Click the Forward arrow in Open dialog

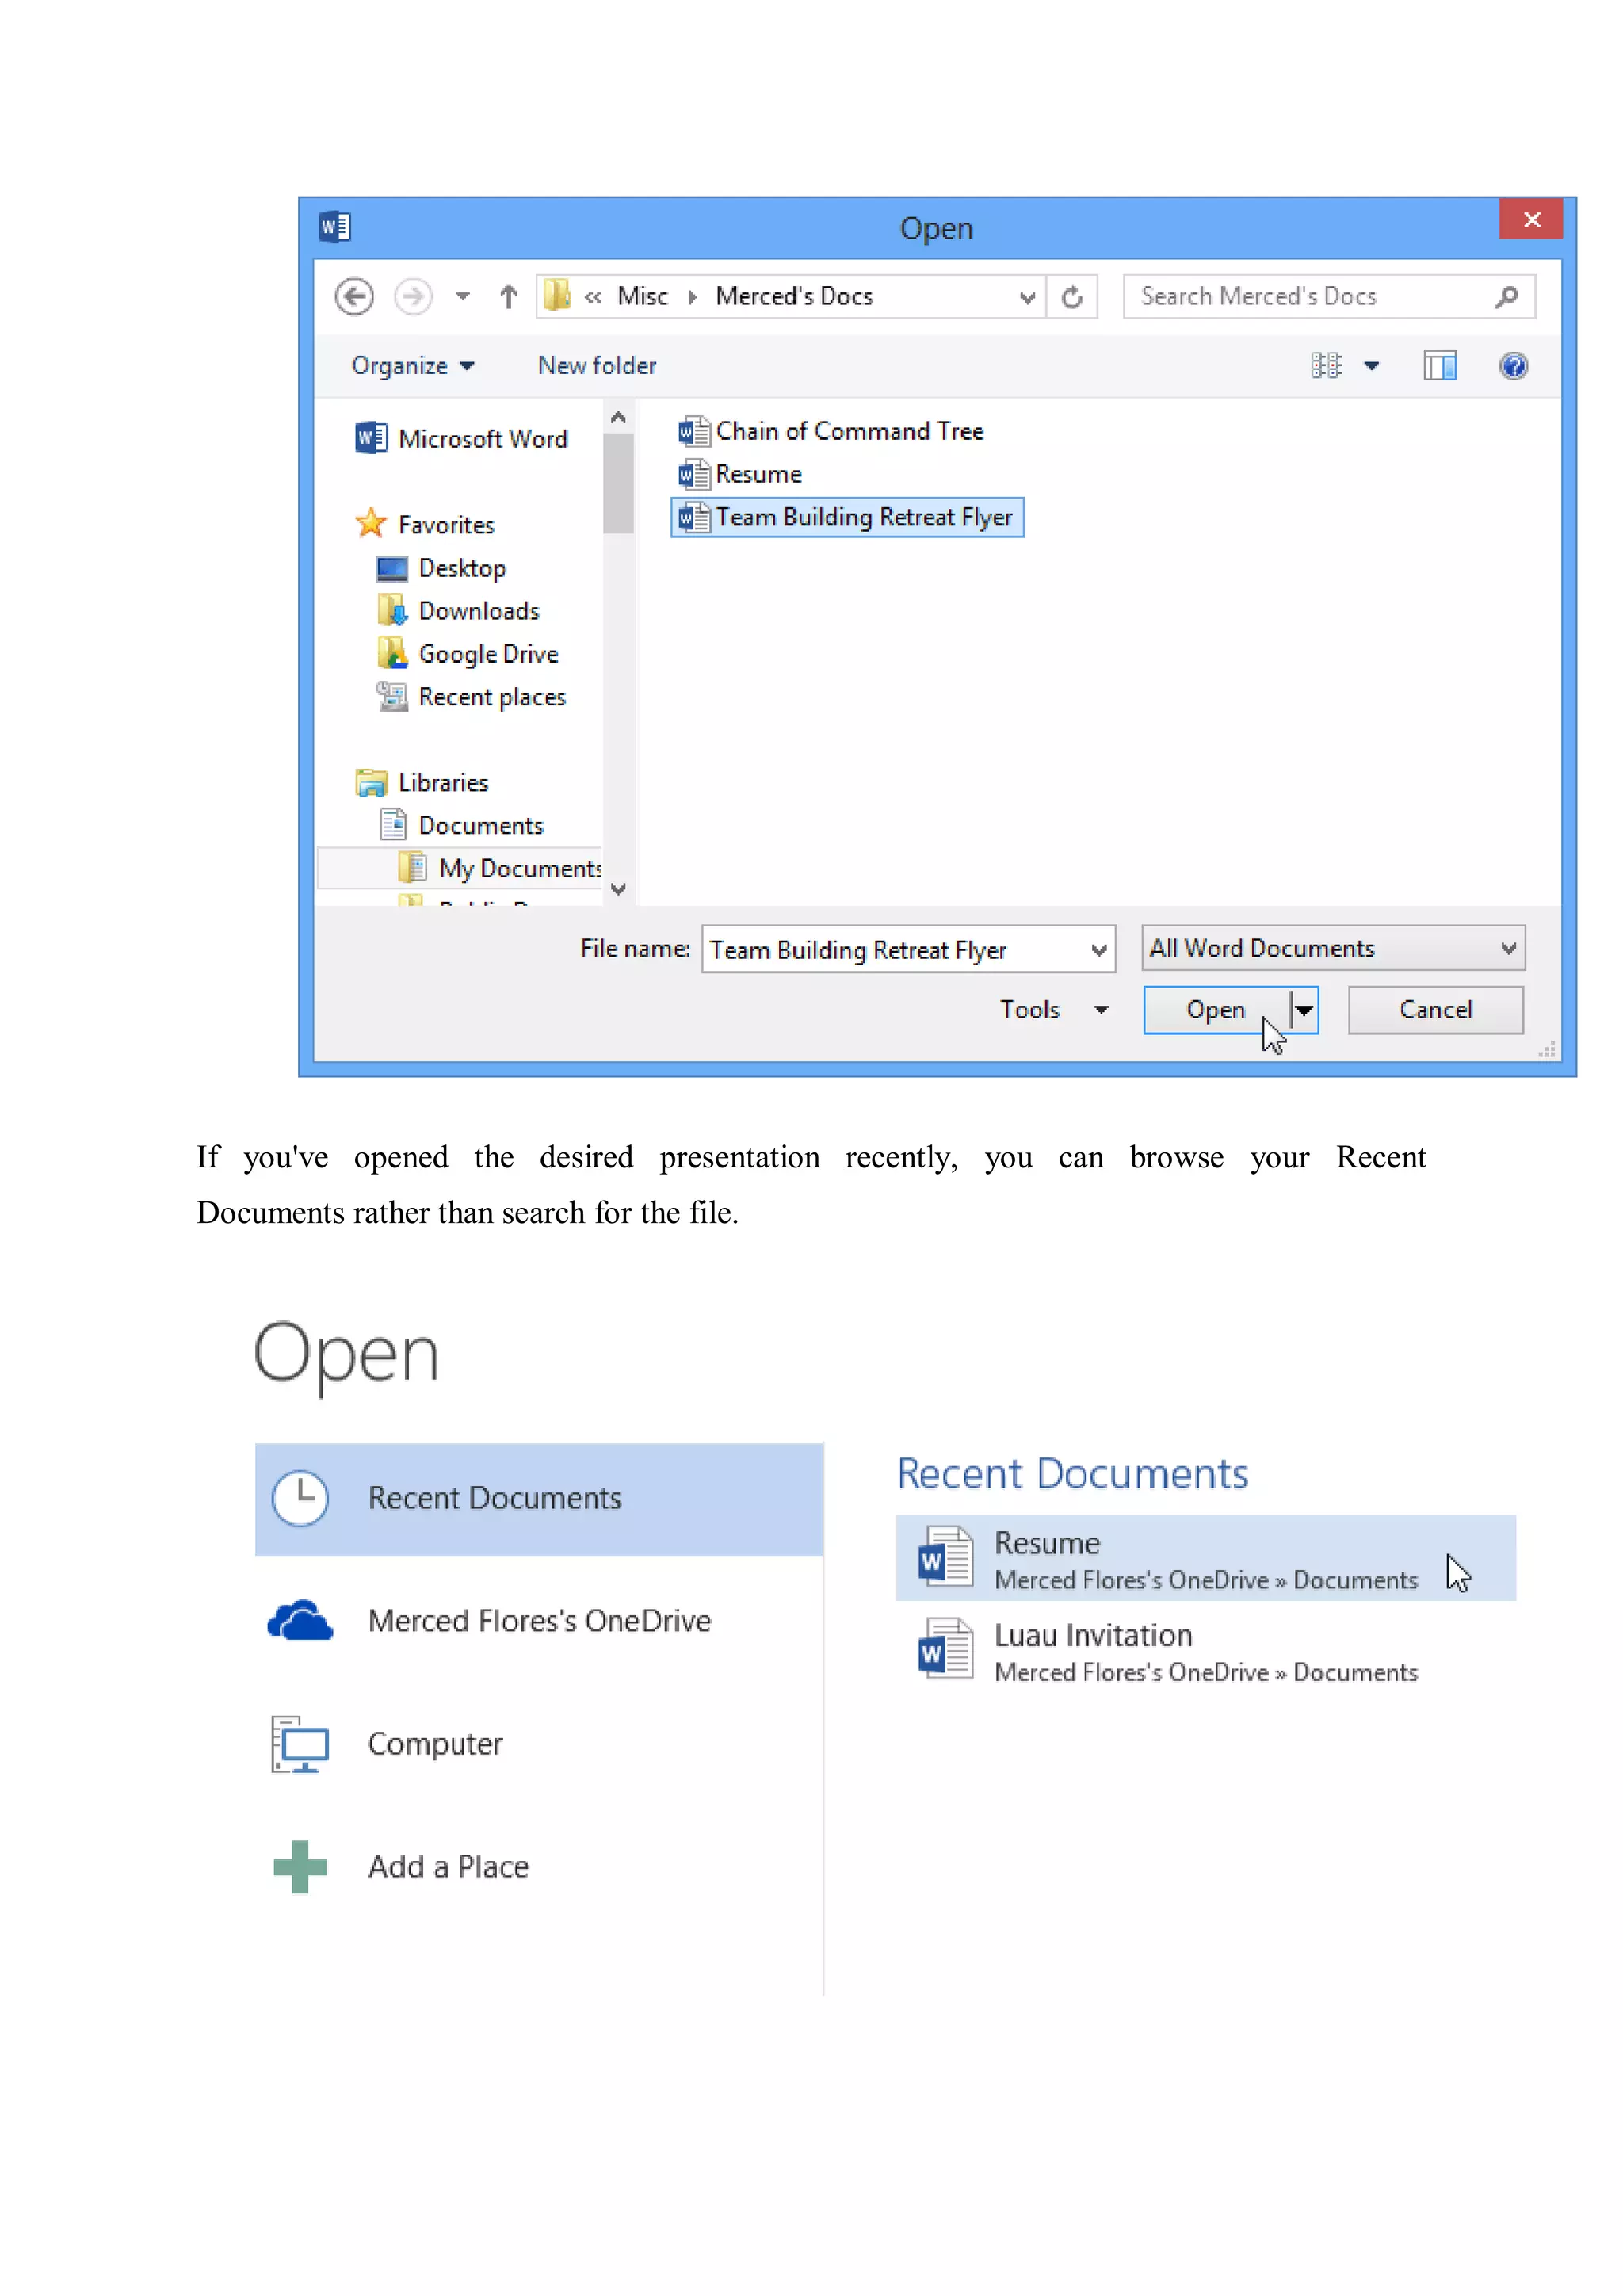(413, 297)
